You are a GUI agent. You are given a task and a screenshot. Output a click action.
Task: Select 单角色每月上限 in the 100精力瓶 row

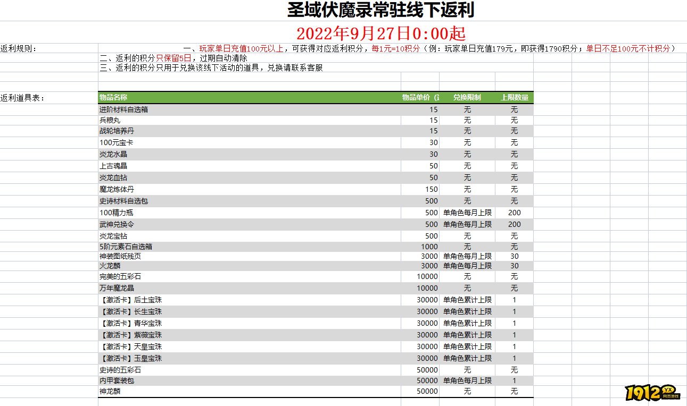tap(467, 213)
